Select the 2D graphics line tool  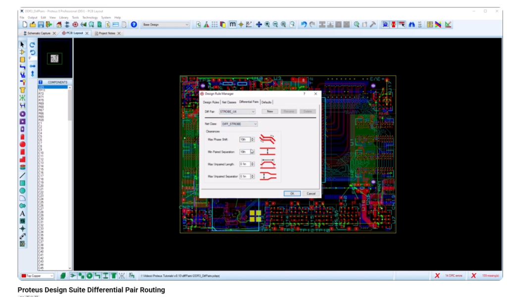22,176
